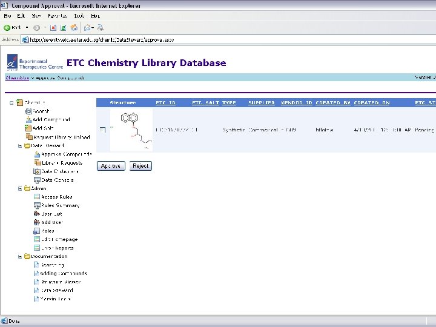Click the Admin folder icon
Screen dimensions: 436x327
click(27, 188)
